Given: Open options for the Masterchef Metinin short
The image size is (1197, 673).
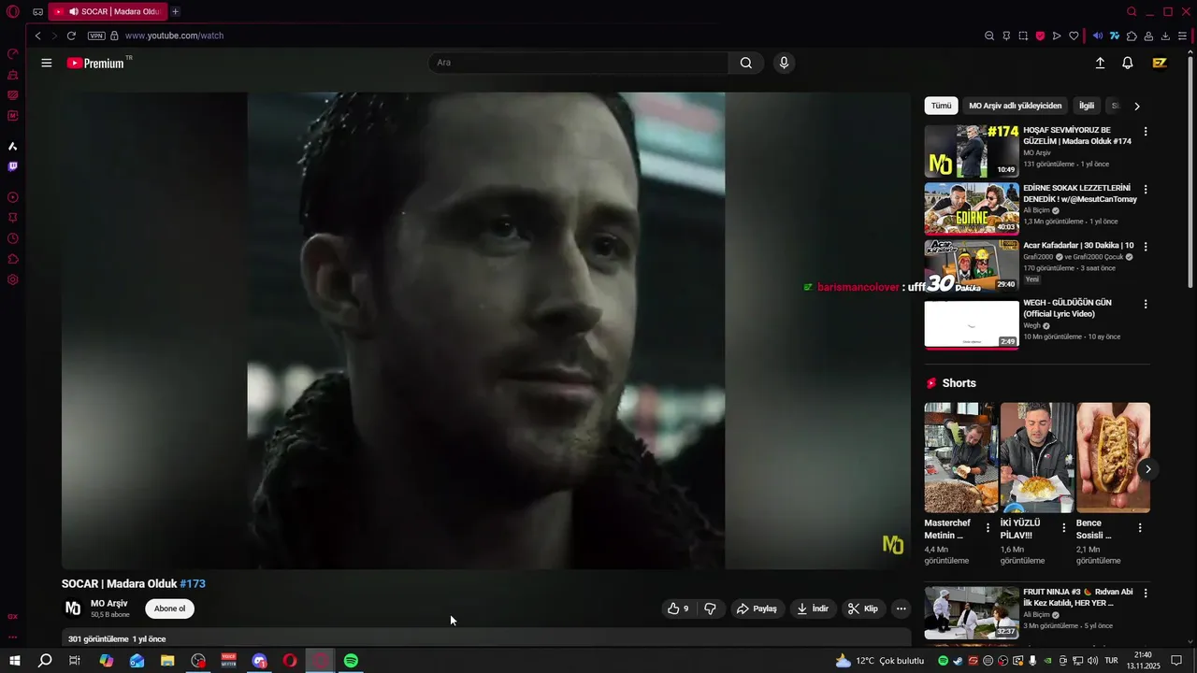Looking at the screenshot, I should 988,528.
